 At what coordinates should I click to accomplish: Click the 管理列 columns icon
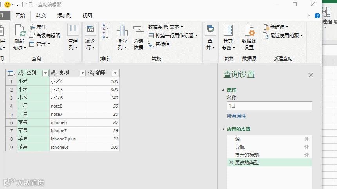73,30
